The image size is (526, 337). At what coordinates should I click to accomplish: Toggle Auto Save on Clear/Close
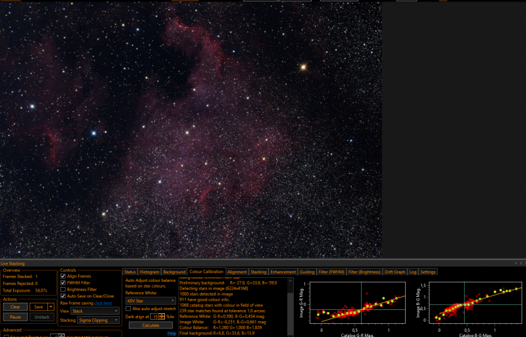pos(62,296)
